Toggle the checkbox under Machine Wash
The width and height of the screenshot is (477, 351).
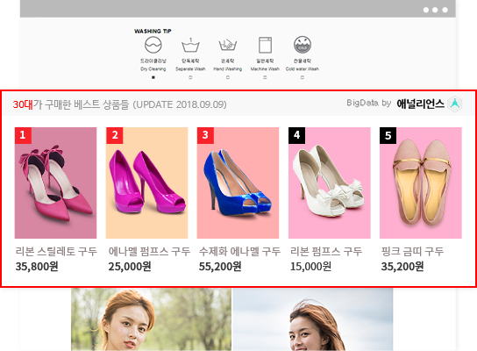coord(265,77)
